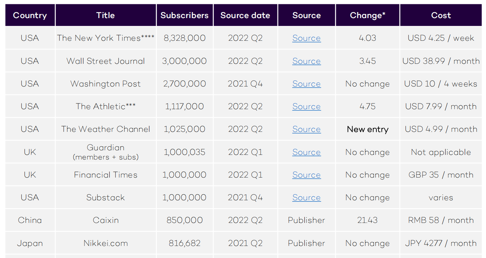The image size is (486, 258).
Task: Select the Financial Times title cell
Action: pos(106,174)
